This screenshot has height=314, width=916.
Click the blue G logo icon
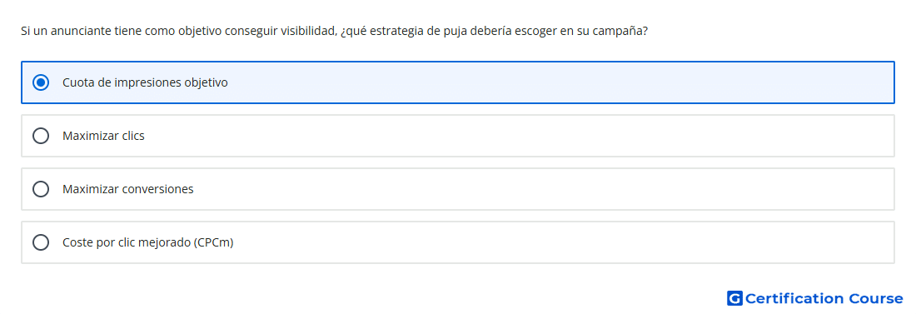pos(734,298)
